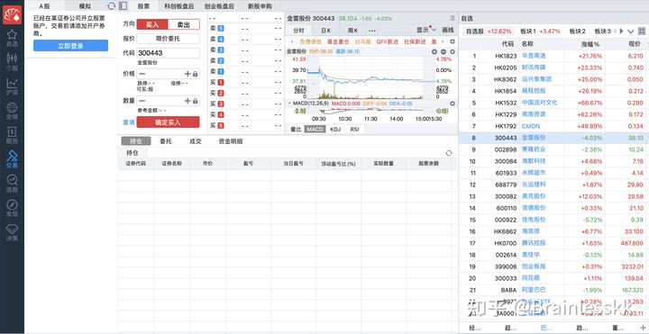Select the KDJ indicator option
Viewport: 649px width, 334px height.
(x=334, y=129)
